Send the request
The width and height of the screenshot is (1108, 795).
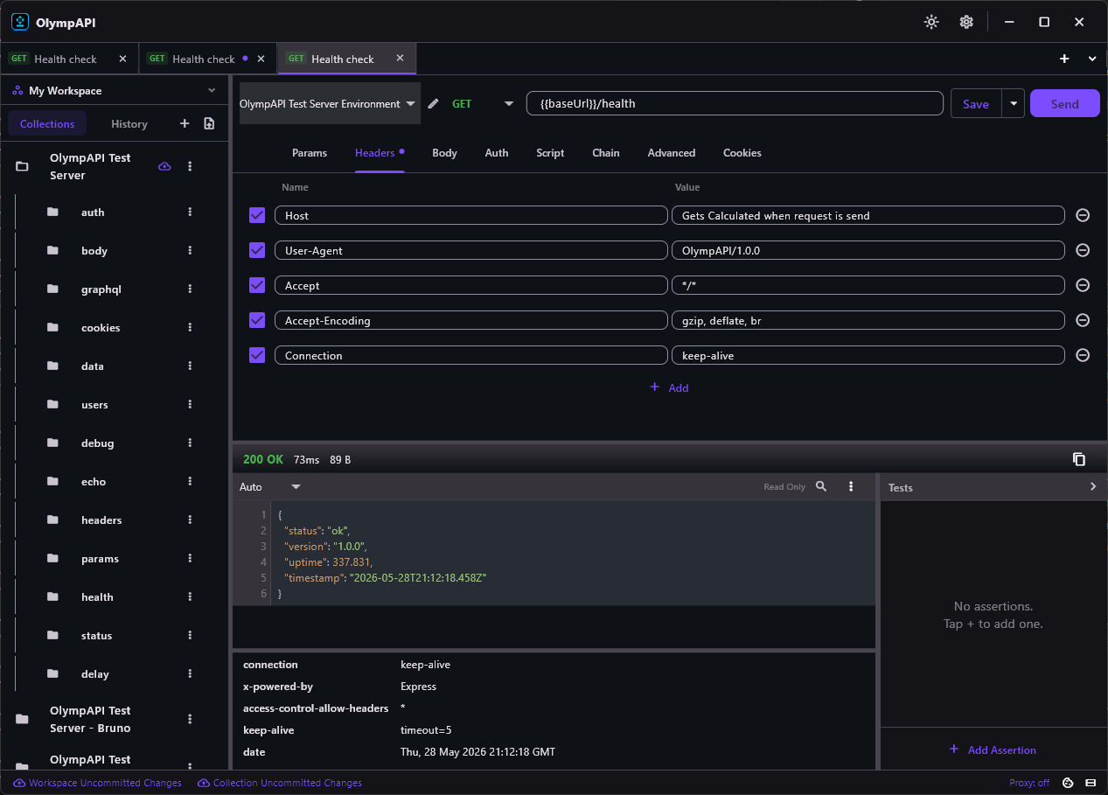[1064, 103]
